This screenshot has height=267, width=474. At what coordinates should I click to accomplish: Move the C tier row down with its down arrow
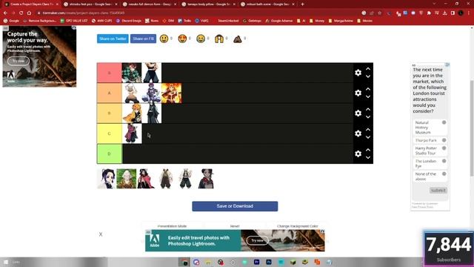[368, 137]
